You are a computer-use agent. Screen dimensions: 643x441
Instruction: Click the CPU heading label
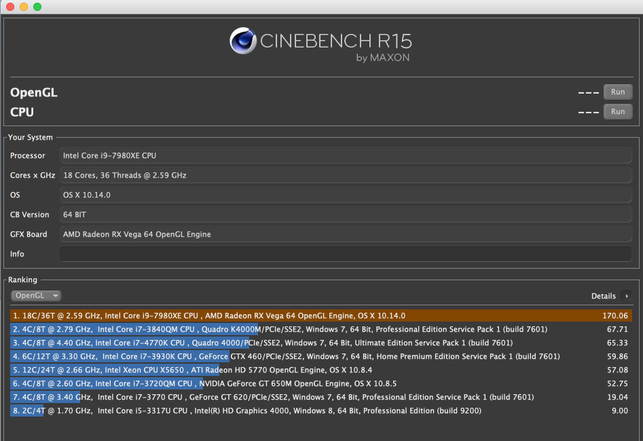22,112
